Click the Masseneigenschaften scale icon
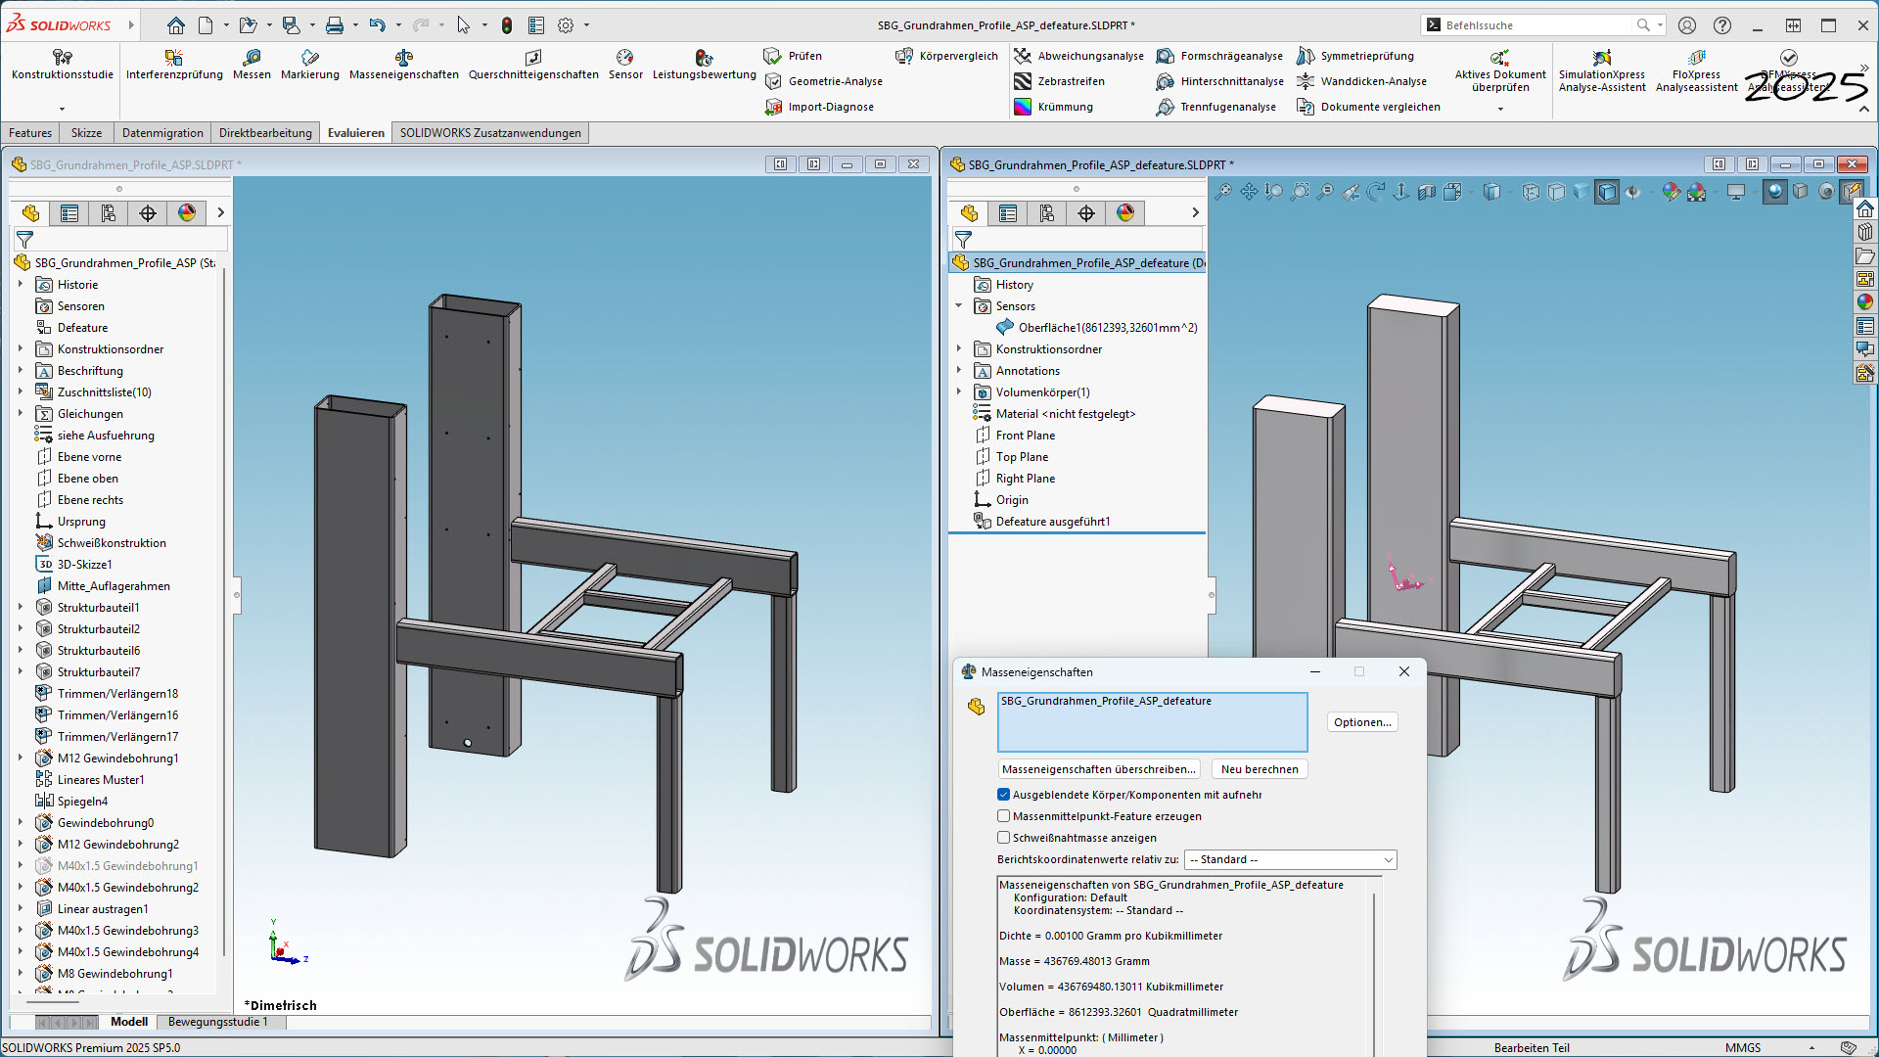The height and width of the screenshot is (1057, 1879). tap(403, 58)
